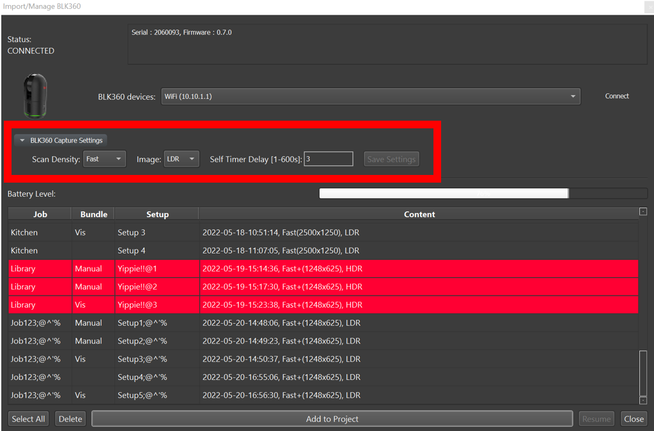The height and width of the screenshot is (431, 654).
Task: Open the Scan Density dropdown
Action: click(x=104, y=159)
